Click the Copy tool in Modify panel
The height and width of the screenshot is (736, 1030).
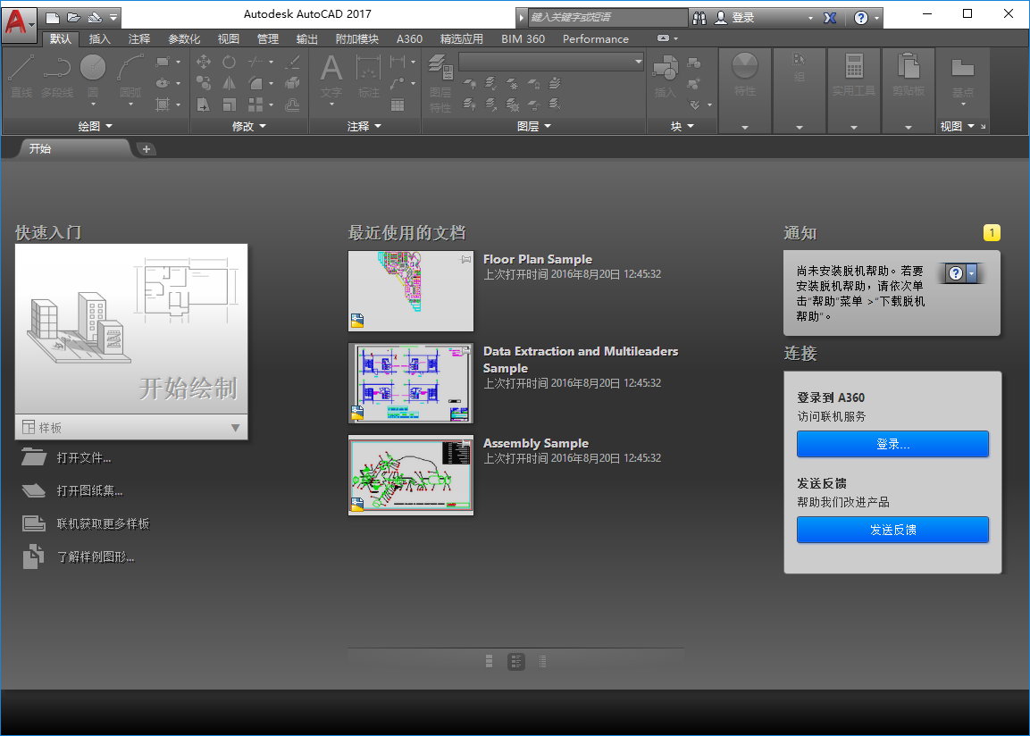[x=204, y=83]
